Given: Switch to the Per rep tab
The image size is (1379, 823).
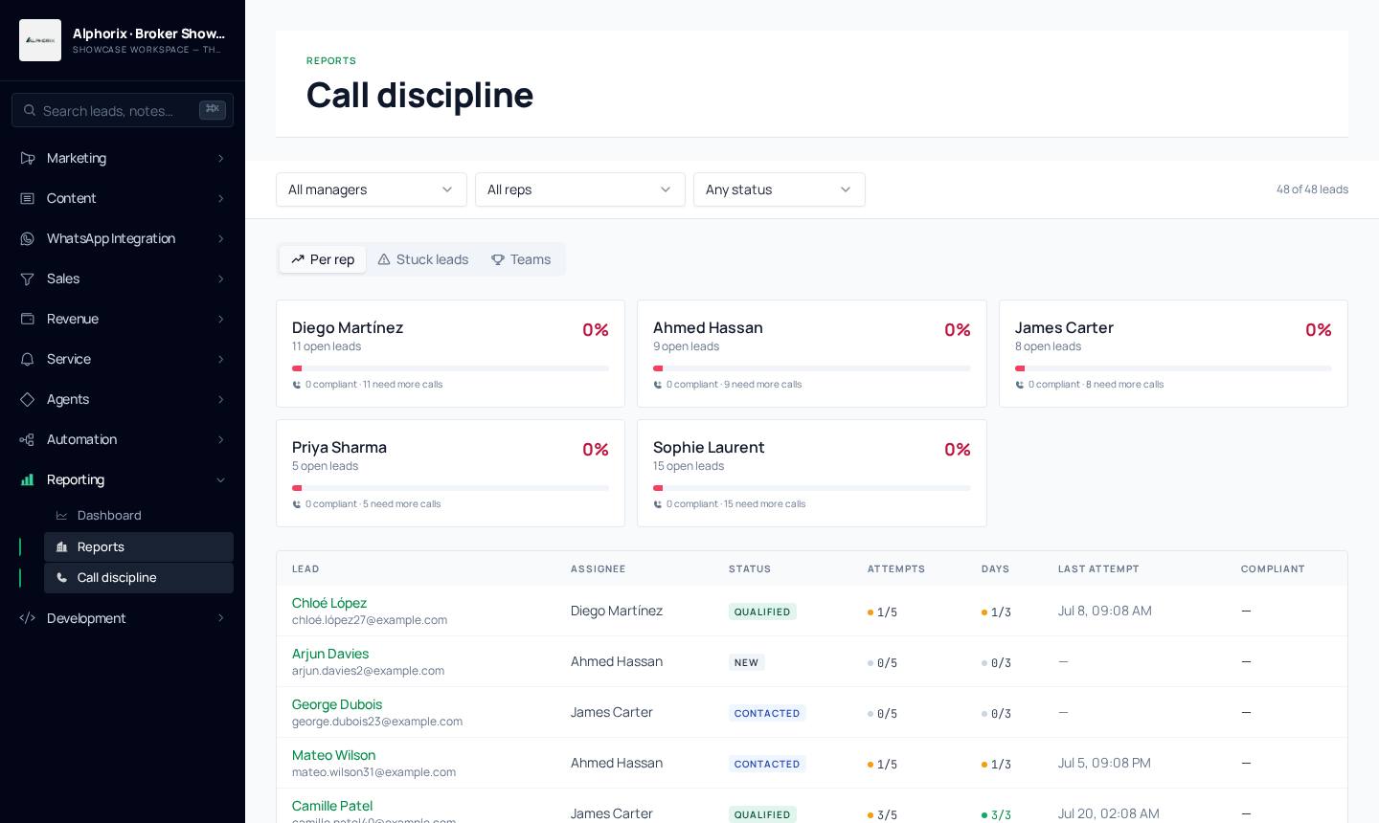Looking at the screenshot, I should tap(323, 259).
